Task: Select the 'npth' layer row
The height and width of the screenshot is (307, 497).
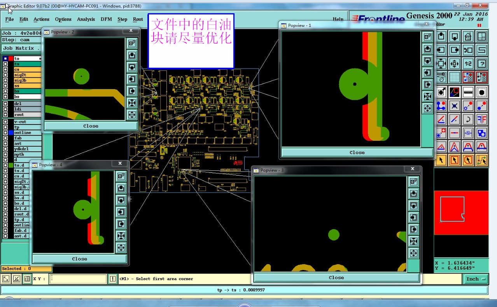Action: 27,154
